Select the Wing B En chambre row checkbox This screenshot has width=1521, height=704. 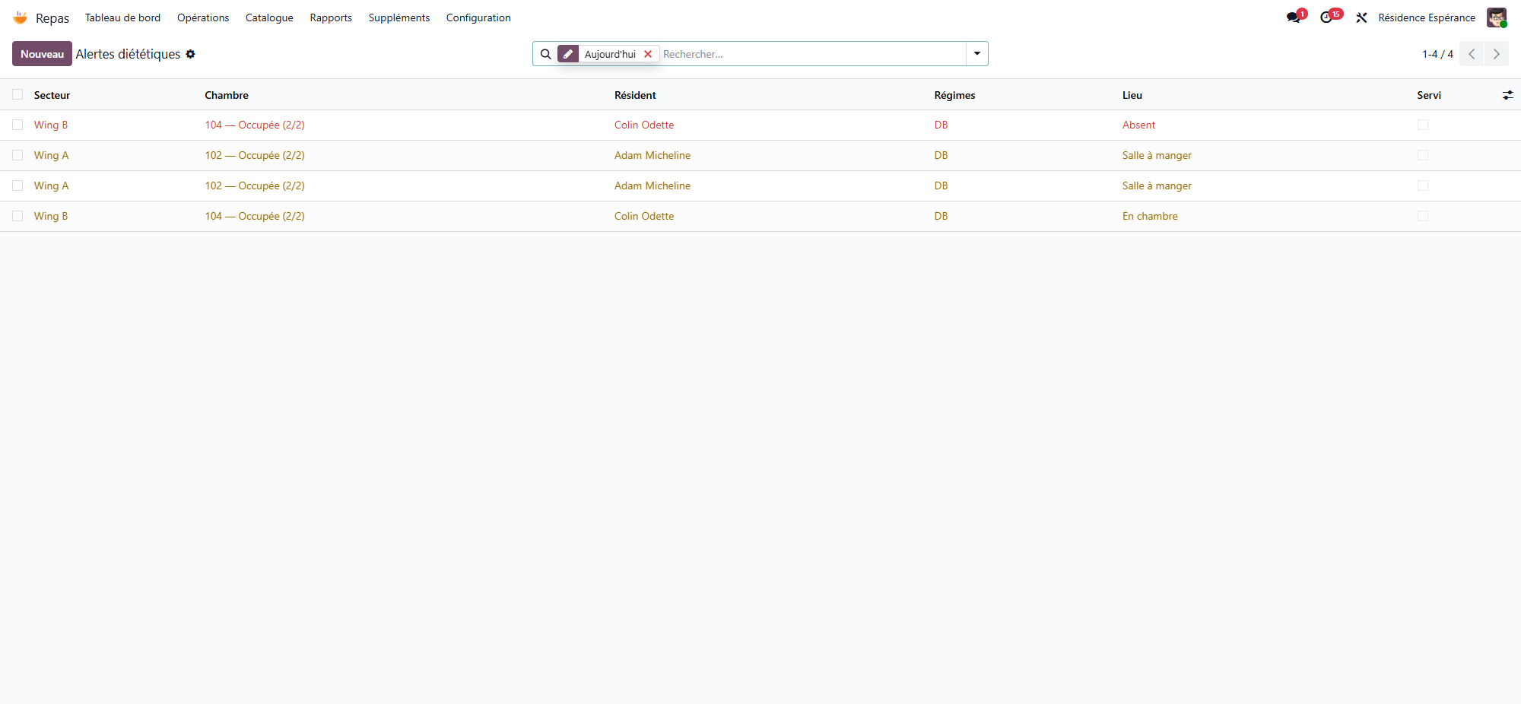[17, 216]
